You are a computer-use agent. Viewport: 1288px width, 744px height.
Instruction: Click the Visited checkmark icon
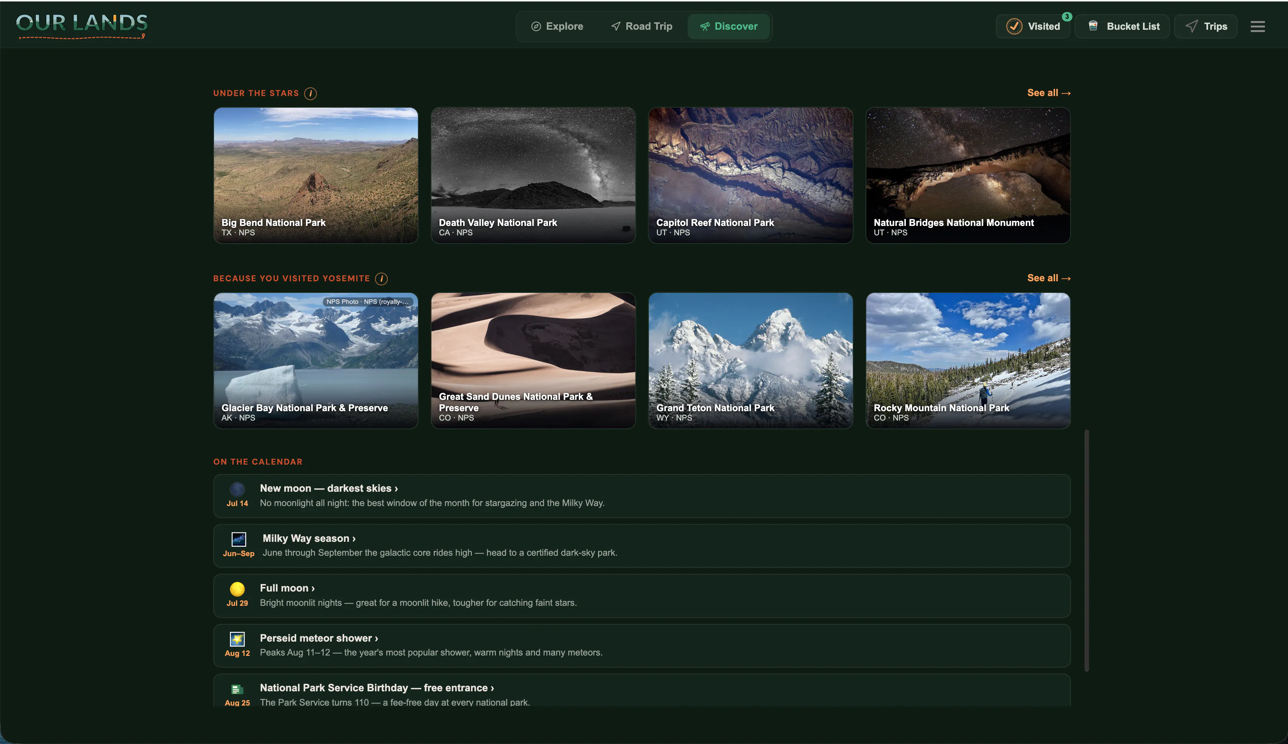(x=1014, y=26)
